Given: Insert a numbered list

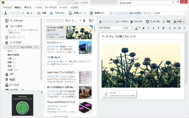Looking at the screenshot, I should (175, 28).
